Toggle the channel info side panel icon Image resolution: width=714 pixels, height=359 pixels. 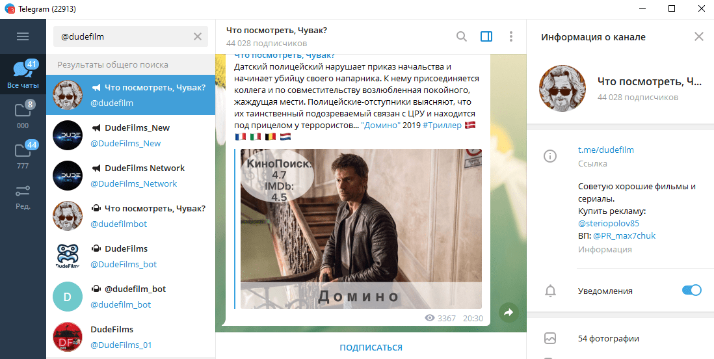click(486, 36)
